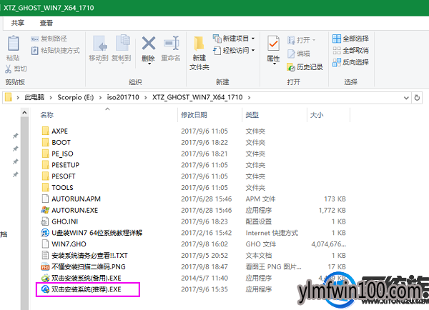Expand chevron after iso201710 in path

[146, 97]
